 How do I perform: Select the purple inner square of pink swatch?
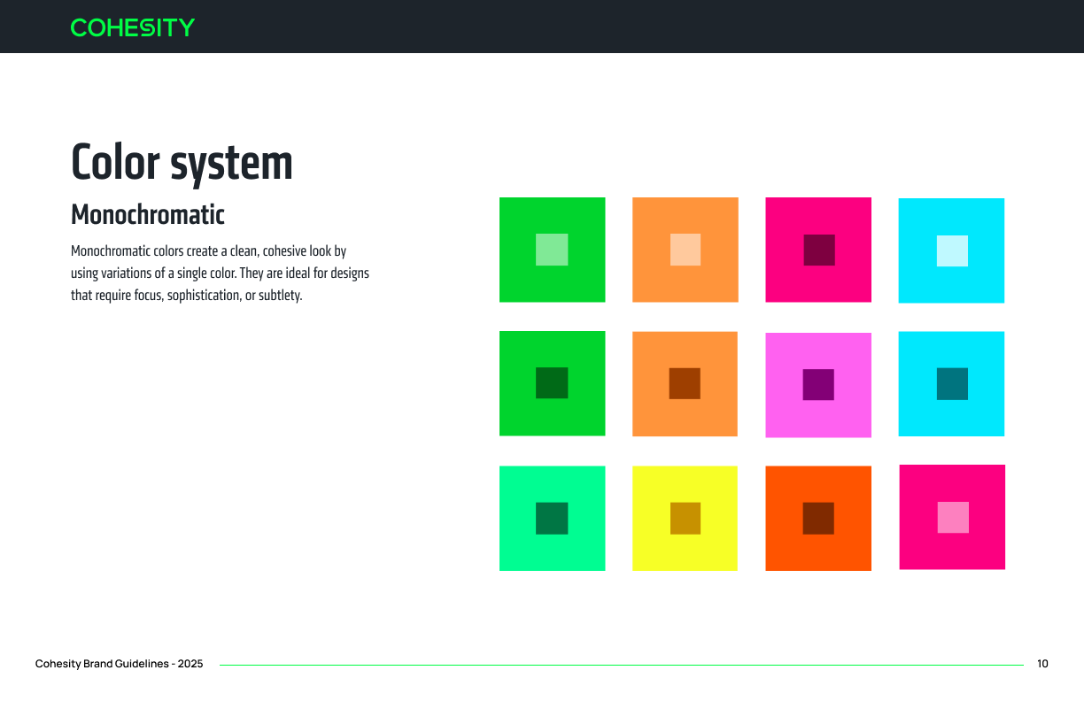coord(817,384)
